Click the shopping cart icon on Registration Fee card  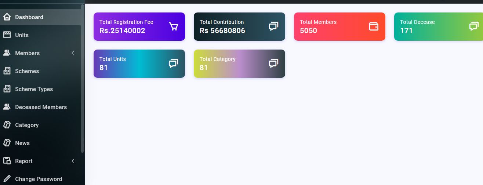coord(173,26)
